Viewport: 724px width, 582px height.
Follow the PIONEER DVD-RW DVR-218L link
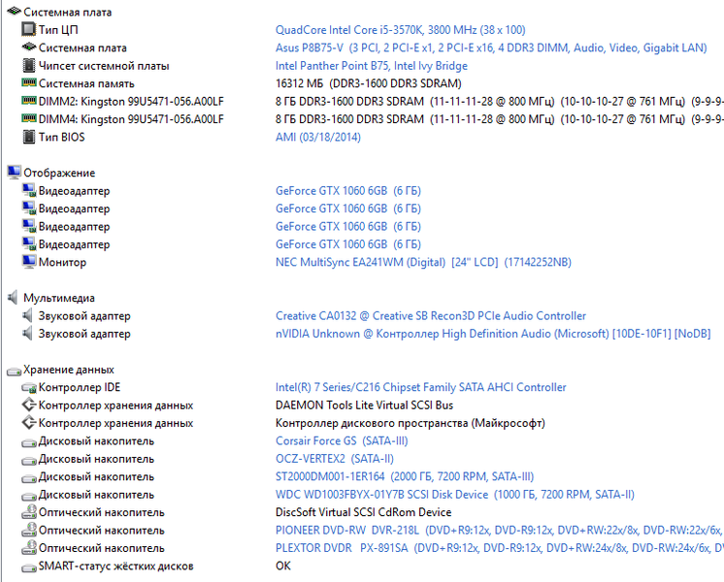(x=347, y=531)
